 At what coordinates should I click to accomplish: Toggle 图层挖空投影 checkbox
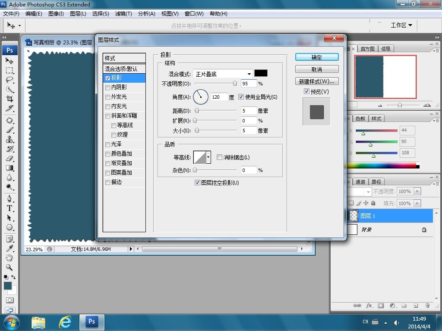(197, 183)
